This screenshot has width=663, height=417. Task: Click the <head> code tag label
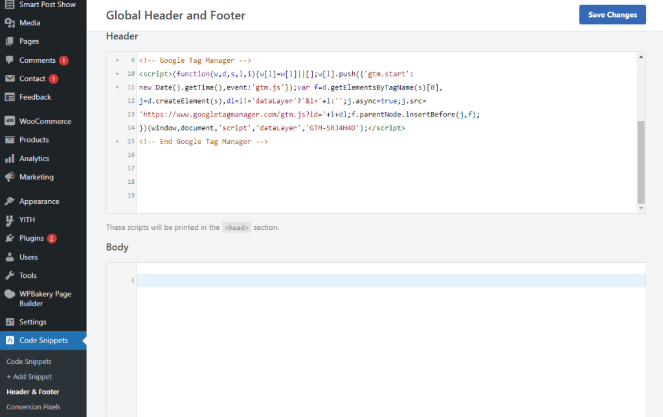click(x=236, y=227)
